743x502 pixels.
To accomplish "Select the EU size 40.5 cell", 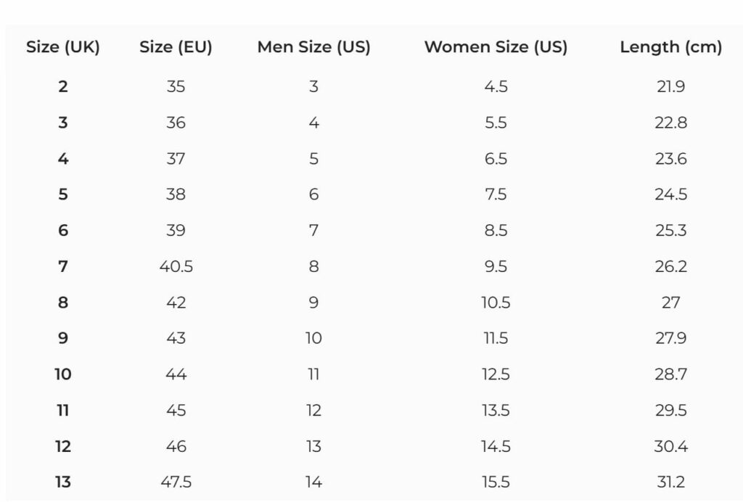I will coord(176,267).
